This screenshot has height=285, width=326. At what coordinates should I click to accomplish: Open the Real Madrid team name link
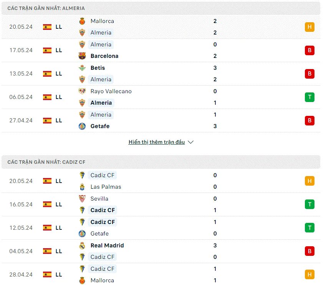(107, 245)
